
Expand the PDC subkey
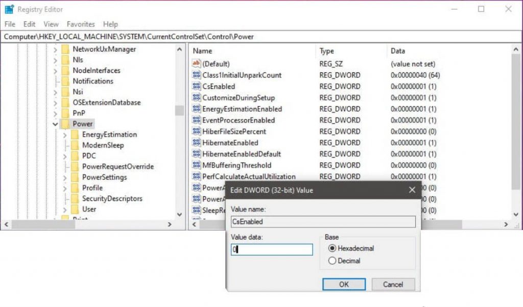pos(65,156)
